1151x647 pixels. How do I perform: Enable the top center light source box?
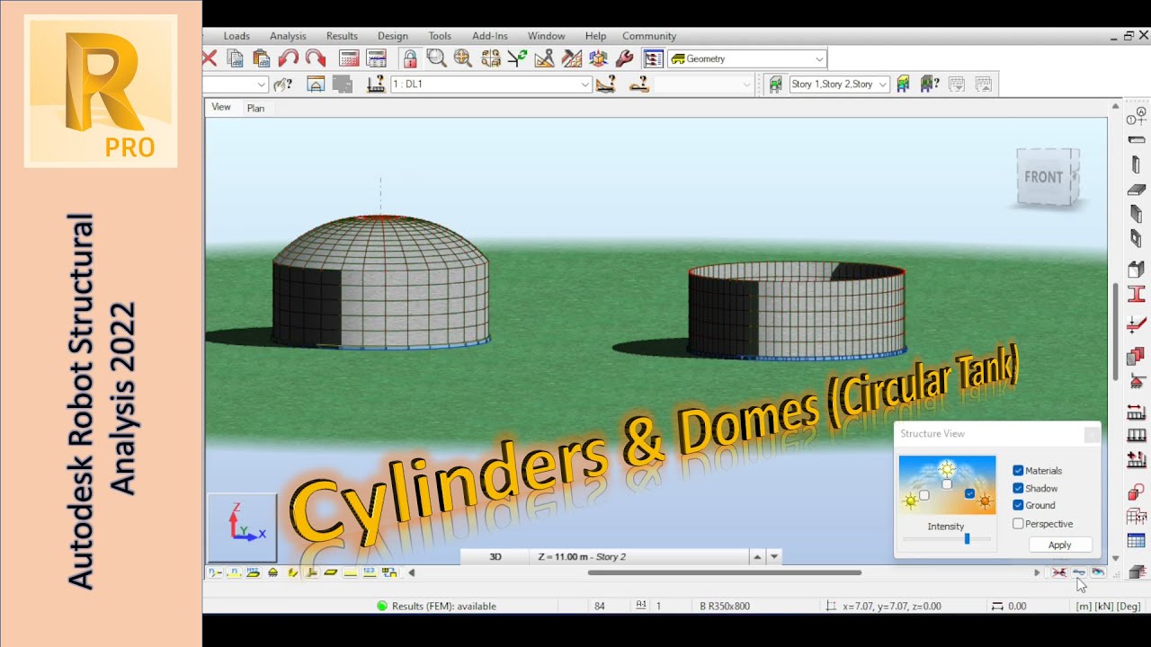[x=947, y=484]
